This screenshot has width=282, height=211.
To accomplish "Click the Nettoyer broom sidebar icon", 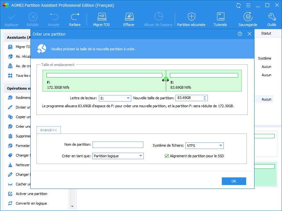I will [10, 165].
